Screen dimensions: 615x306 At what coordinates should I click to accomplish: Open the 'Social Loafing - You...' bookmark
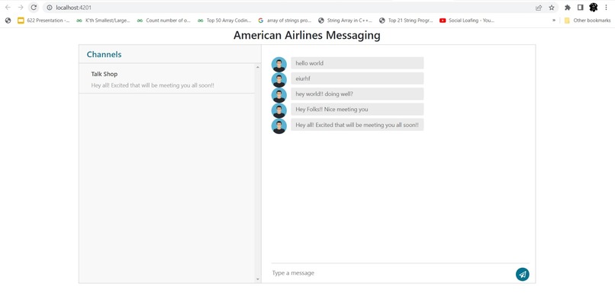point(467,21)
